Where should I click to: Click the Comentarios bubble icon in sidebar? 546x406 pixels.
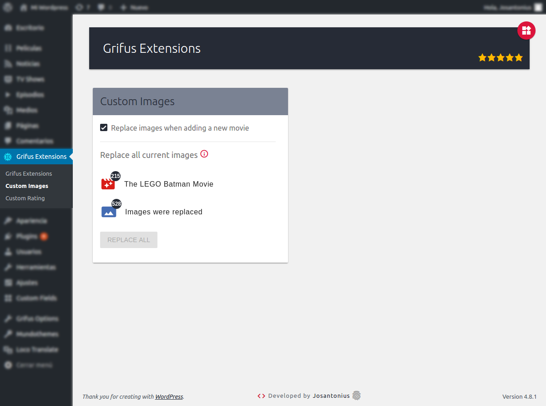tap(8, 141)
